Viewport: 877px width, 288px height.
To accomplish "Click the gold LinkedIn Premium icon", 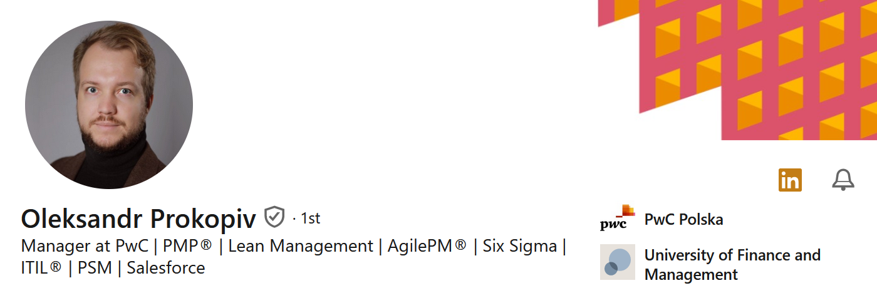I will tap(790, 180).
